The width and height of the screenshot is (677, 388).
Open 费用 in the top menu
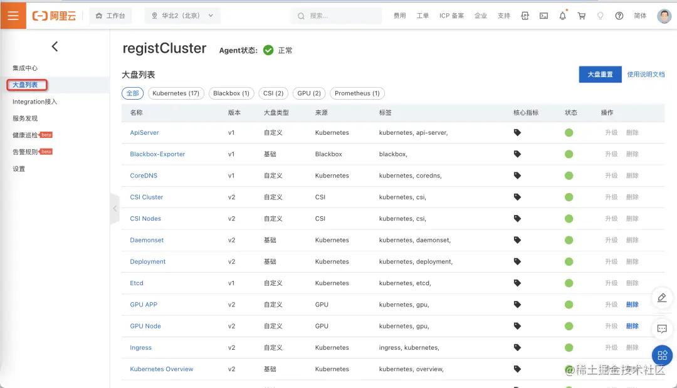(x=399, y=16)
